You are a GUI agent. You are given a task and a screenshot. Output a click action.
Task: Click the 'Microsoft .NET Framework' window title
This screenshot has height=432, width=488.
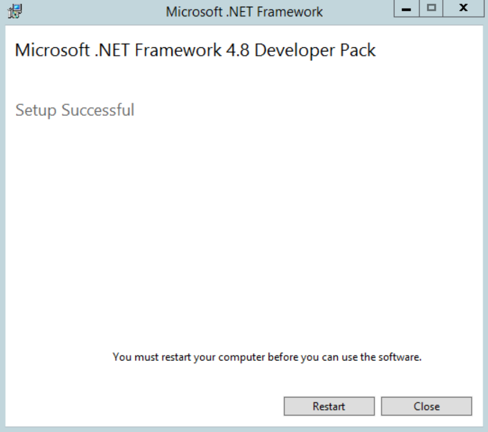pyautogui.click(x=245, y=12)
